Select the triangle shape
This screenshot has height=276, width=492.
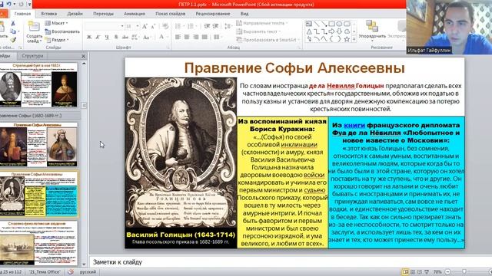pos(309,31)
